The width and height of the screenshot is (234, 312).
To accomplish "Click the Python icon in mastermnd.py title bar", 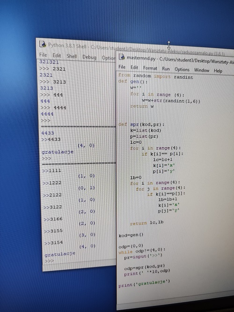I will pyautogui.click(x=122, y=57).
